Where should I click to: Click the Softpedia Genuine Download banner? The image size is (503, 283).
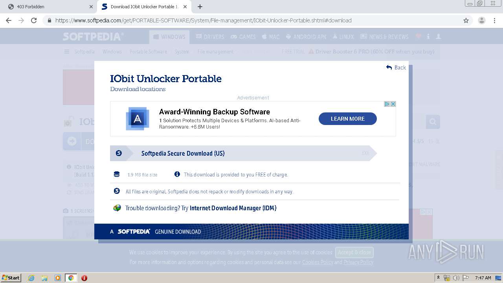coord(251,232)
